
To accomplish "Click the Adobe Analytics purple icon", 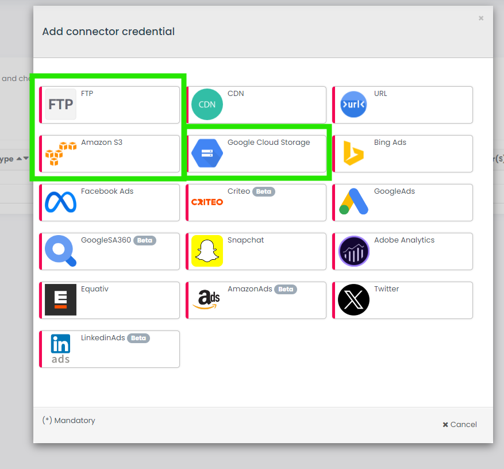I will pos(353,251).
